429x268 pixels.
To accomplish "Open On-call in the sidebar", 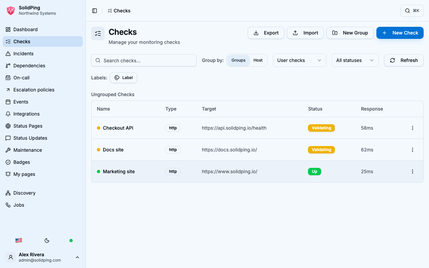I will click(x=43, y=78).
